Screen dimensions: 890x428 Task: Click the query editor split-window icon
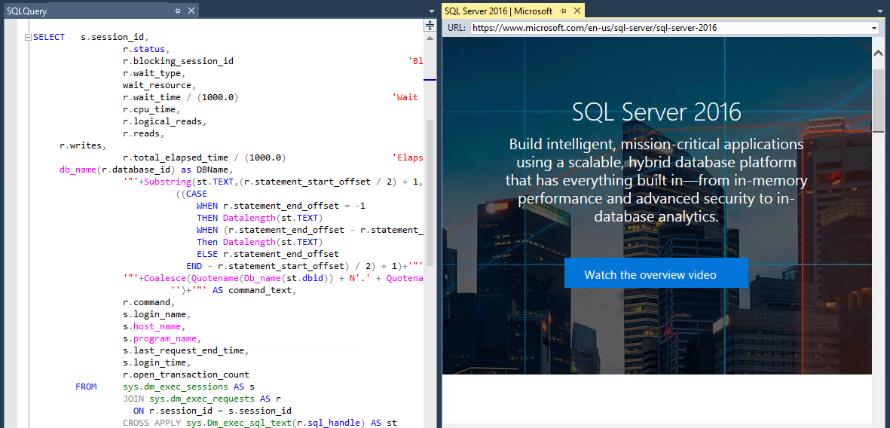click(430, 25)
